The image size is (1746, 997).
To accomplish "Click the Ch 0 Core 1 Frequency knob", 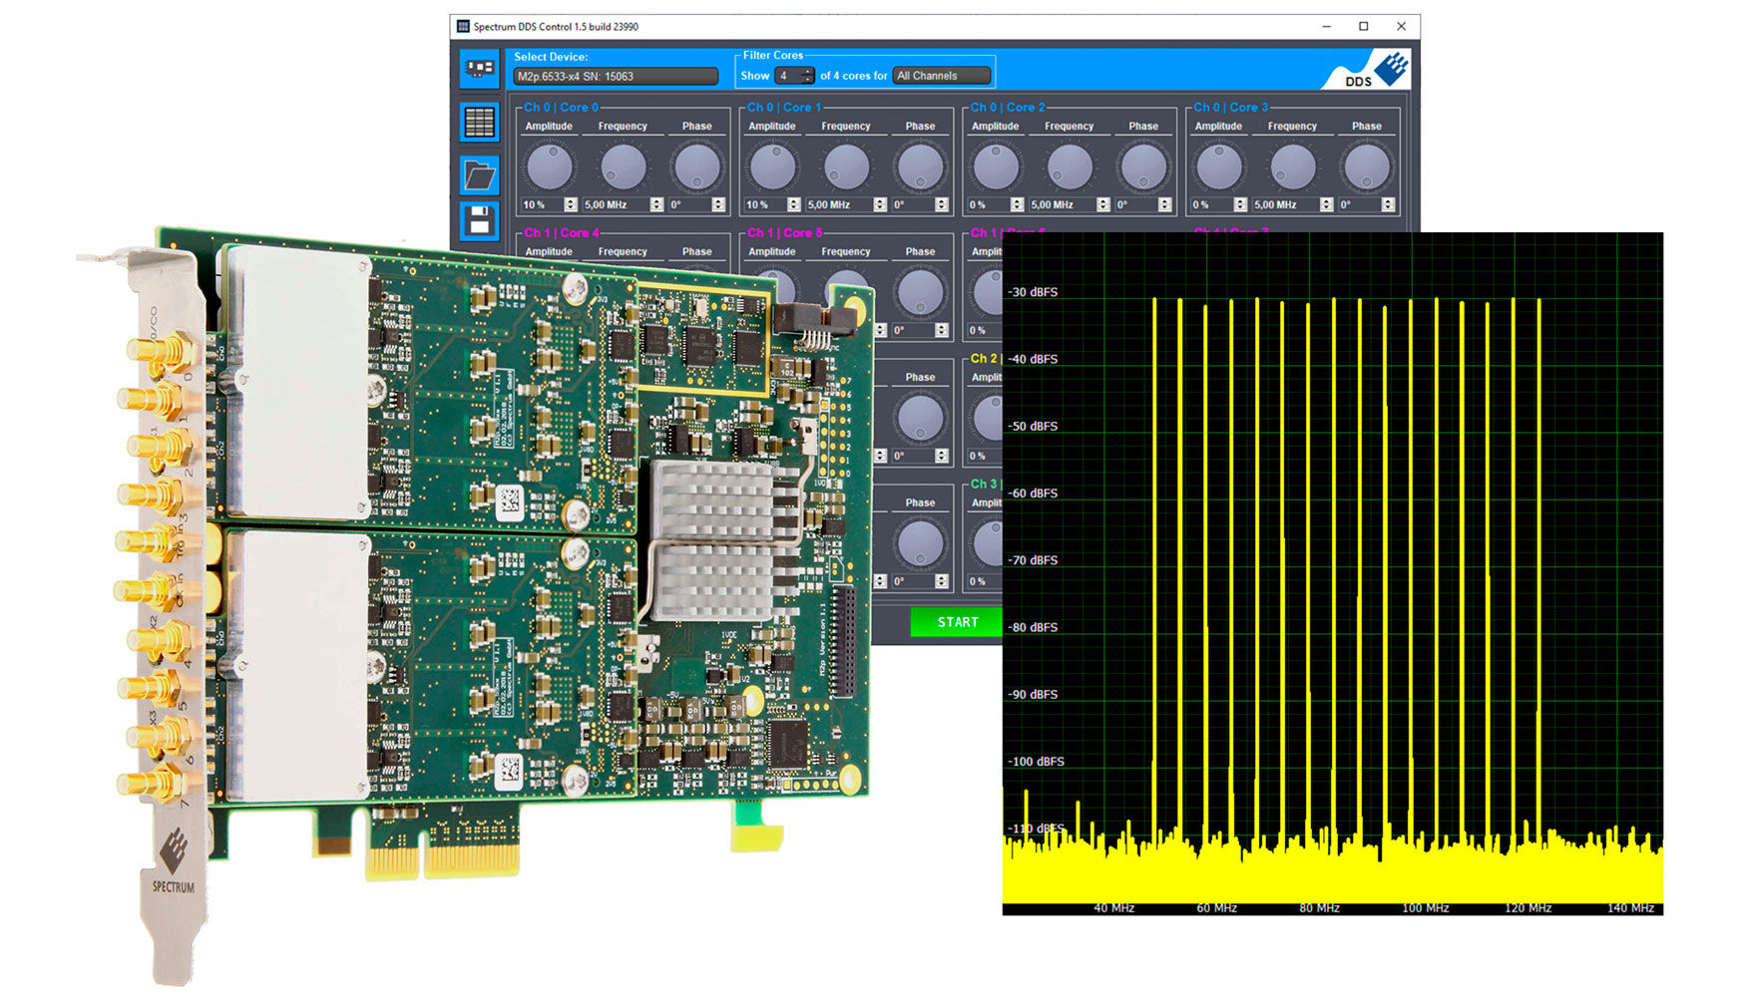I will pyautogui.click(x=846, y=166).
